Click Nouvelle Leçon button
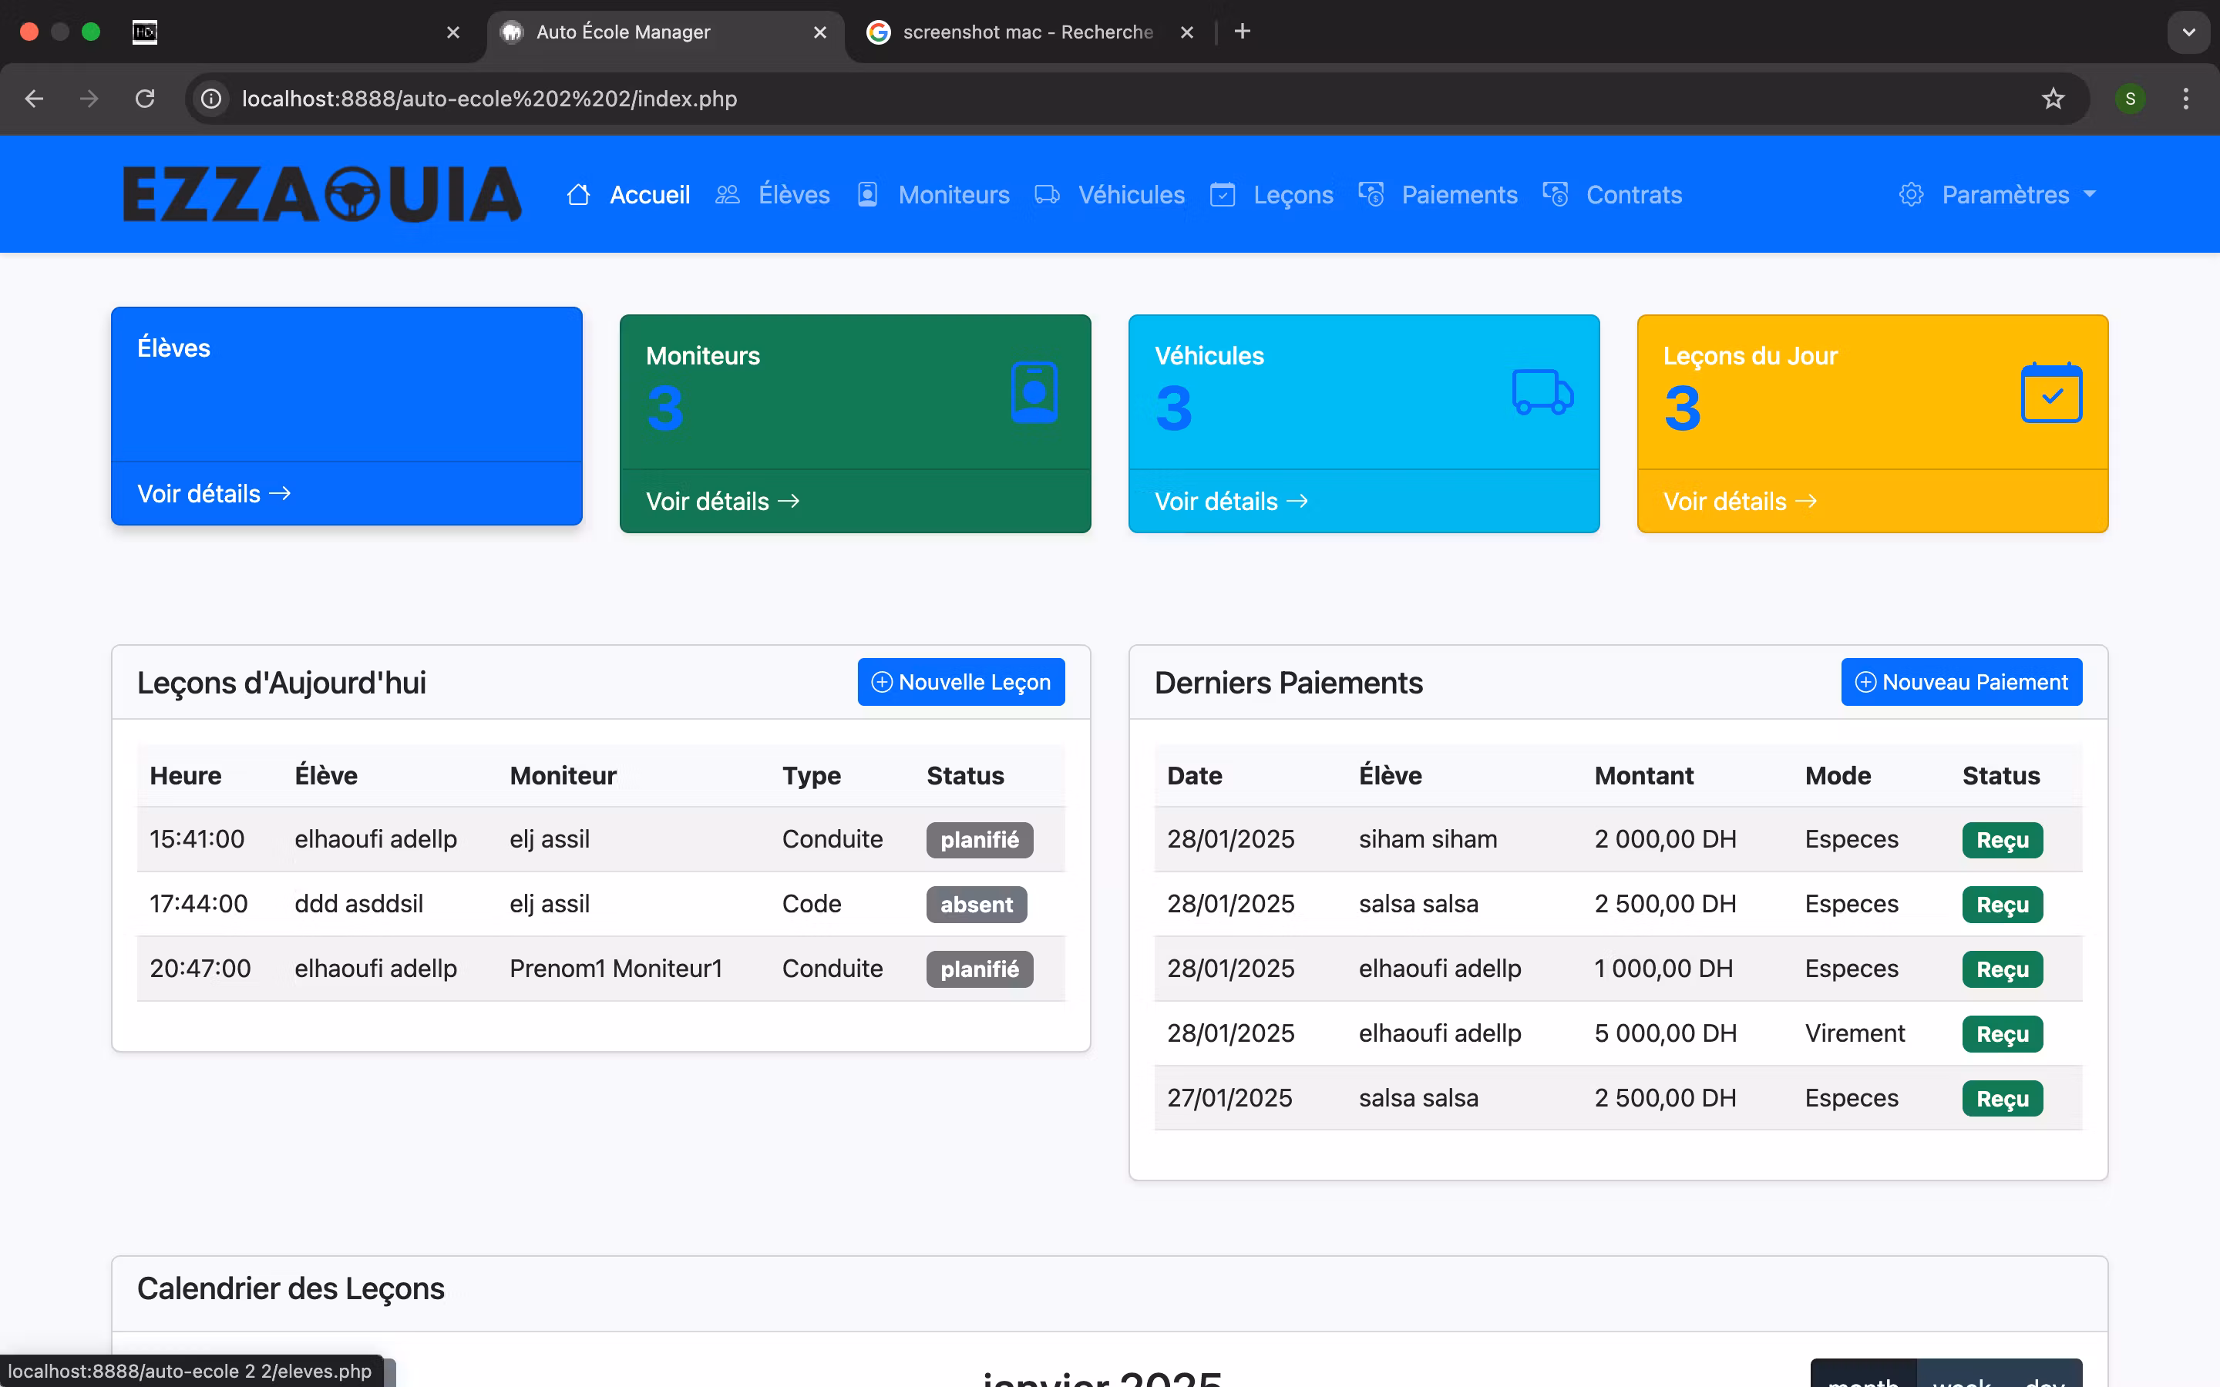This screenshot has height=1387, width=2220. coord(960,682)
